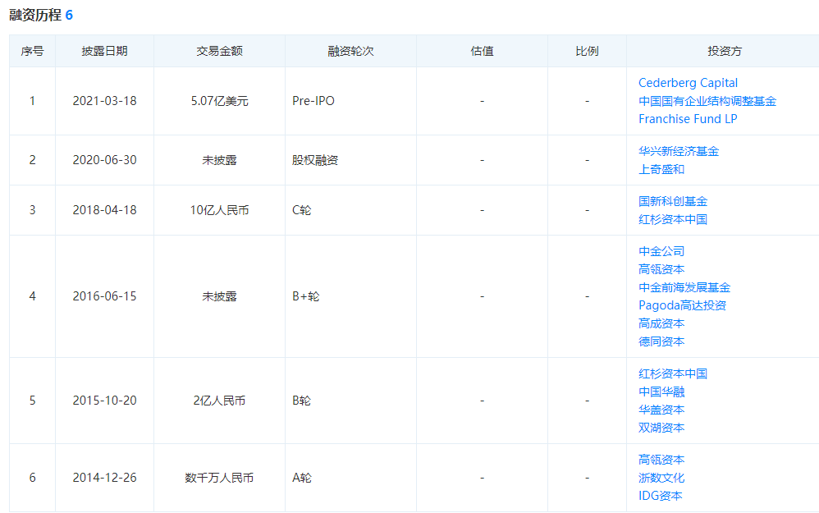Click the 2亿人民币 amount cell
819x513 pixels.
(x=219, y=401)
